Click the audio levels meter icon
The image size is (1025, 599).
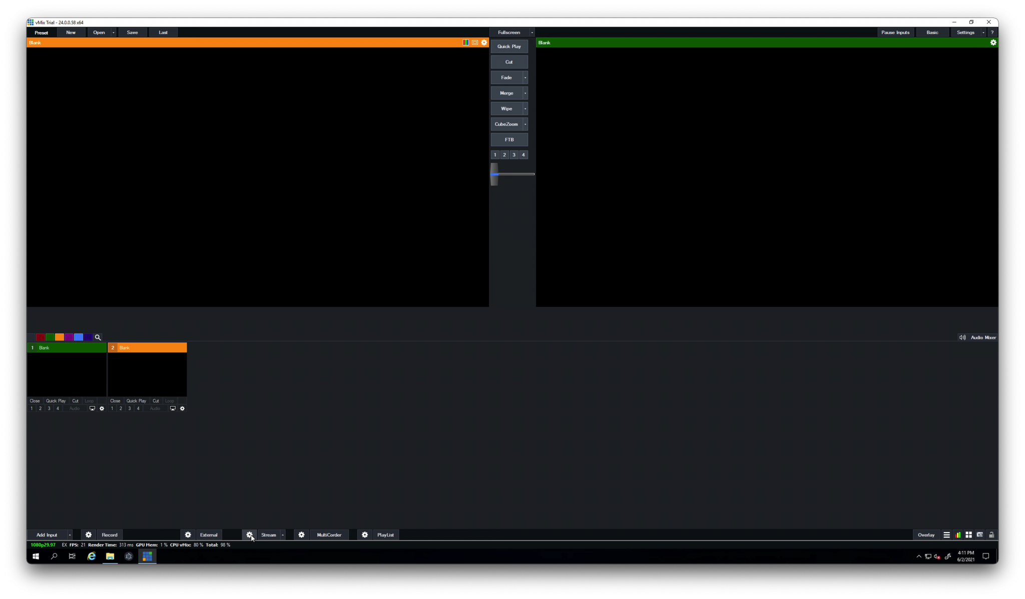(x=957, y=534)
